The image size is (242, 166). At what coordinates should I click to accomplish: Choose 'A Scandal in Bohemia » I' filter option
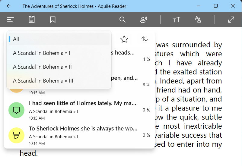coord(59,53)
